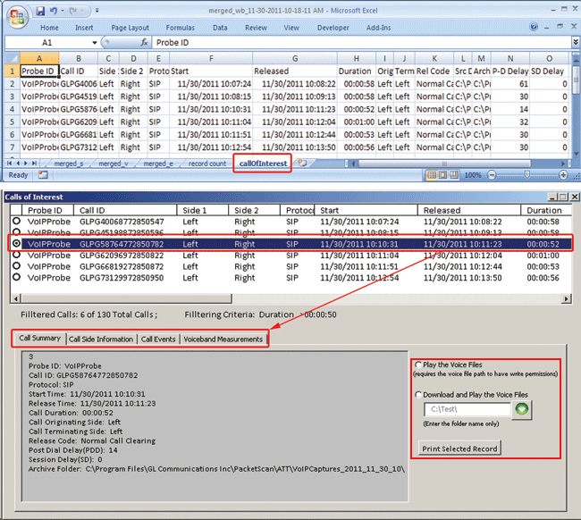This screenshot has width=581, height=520.
Task: Open the Insert ribbon tab
Action: (x=84, y=28)
